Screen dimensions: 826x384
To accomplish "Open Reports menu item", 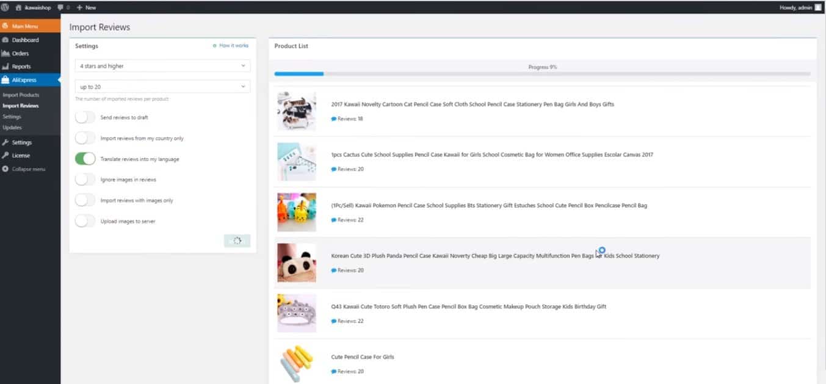I will 30,67.
